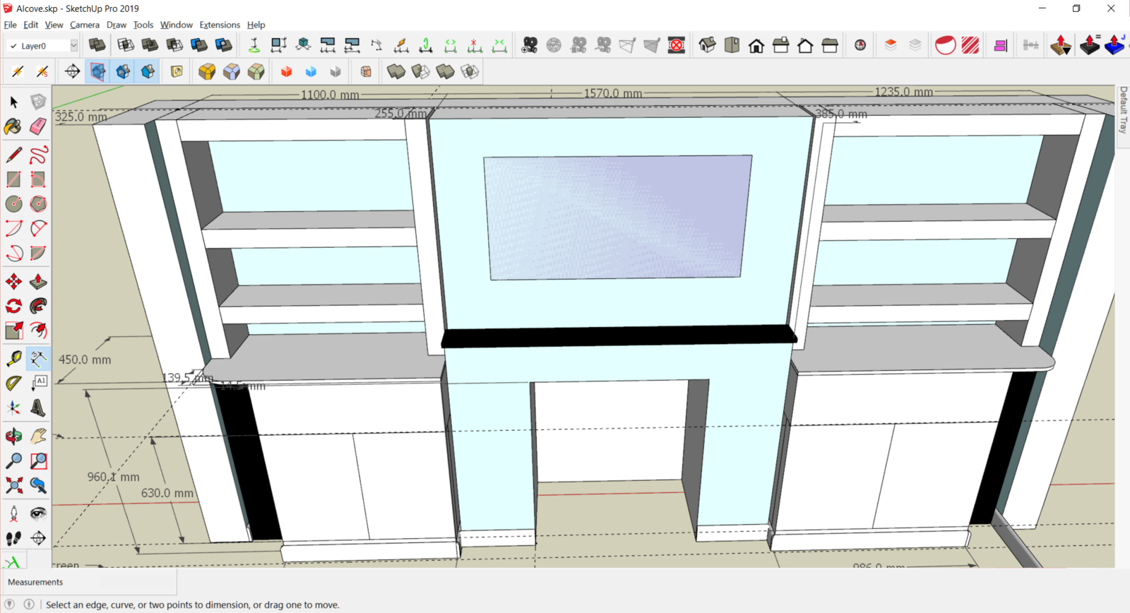Image resolution: width=1130 pixels, height=613 pixels.
Task: Click the red cube toolbar icon
Action: [x=287, y=71]
